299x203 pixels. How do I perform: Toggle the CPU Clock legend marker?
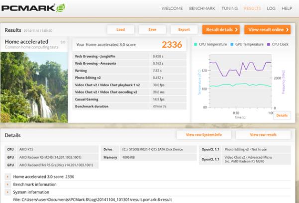[x=269, y=44]
